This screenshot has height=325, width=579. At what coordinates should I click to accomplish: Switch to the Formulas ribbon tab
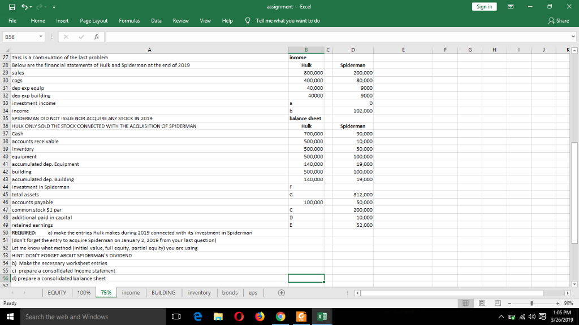point(129,20)
